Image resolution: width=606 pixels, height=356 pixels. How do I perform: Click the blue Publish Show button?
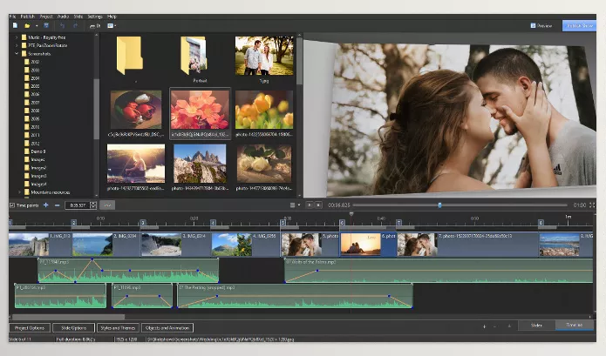579,25
